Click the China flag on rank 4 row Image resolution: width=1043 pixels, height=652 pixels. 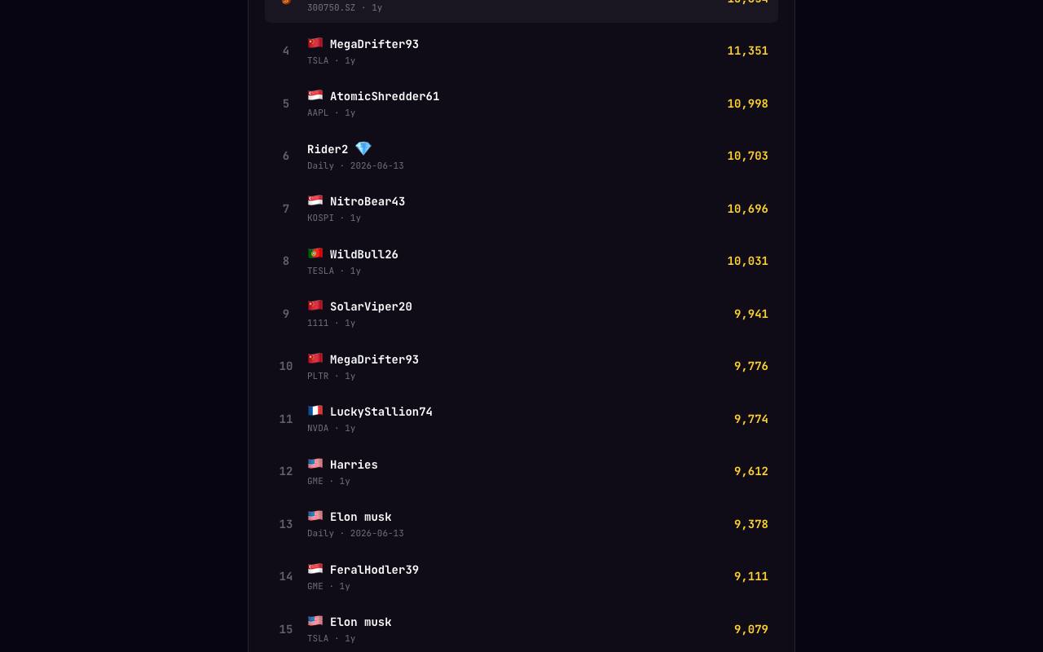pyautogui.click(x=315, y=43)
